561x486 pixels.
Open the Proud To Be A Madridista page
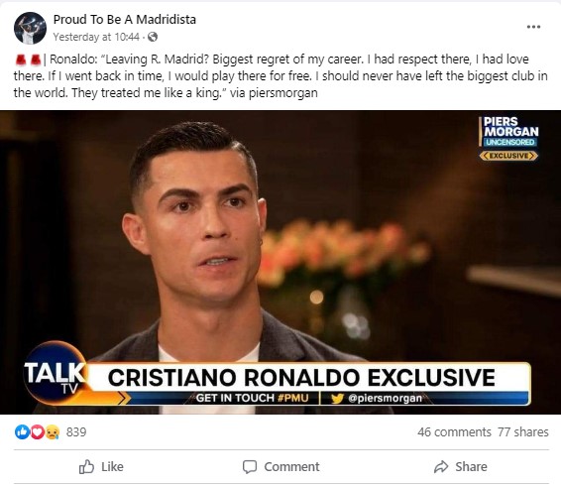(x=125, y=19)
